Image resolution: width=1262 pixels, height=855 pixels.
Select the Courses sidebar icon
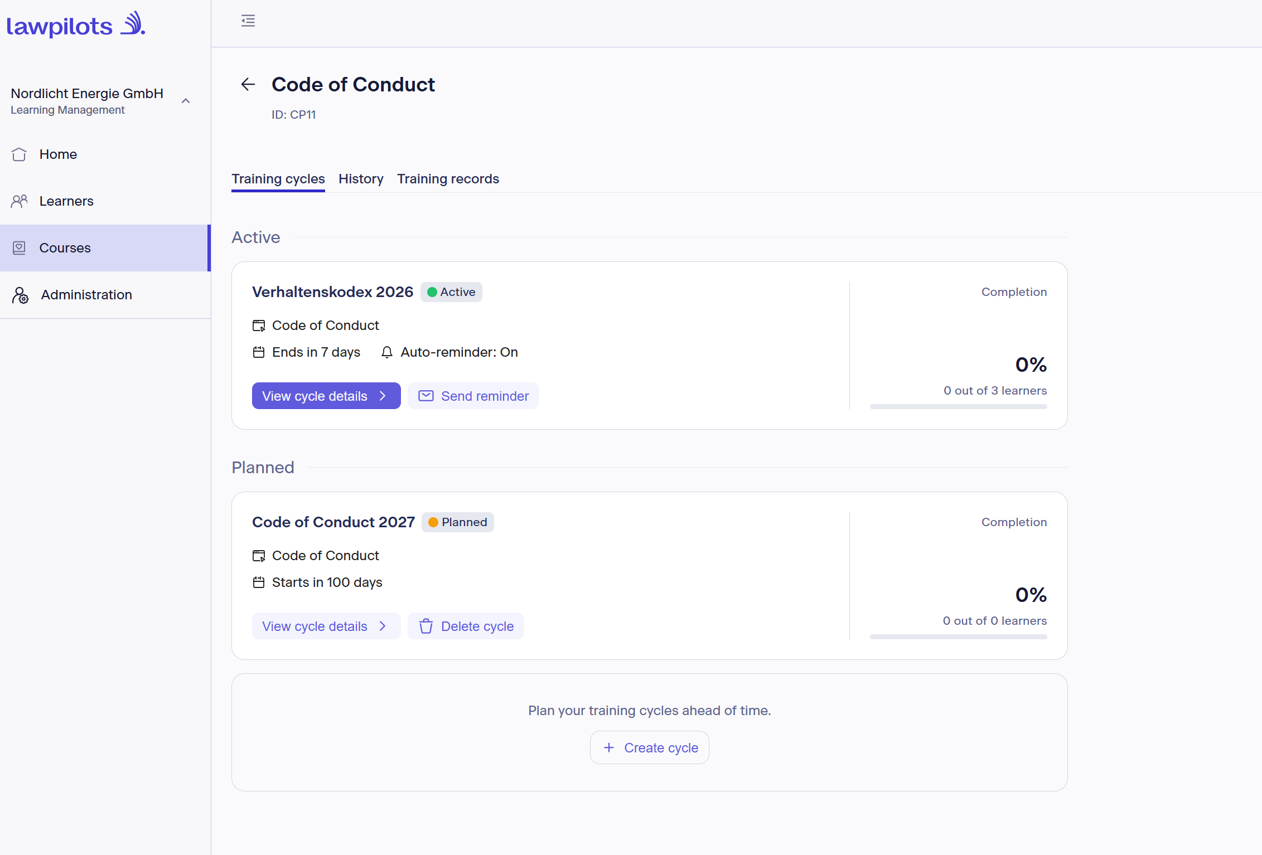[19, 248]
